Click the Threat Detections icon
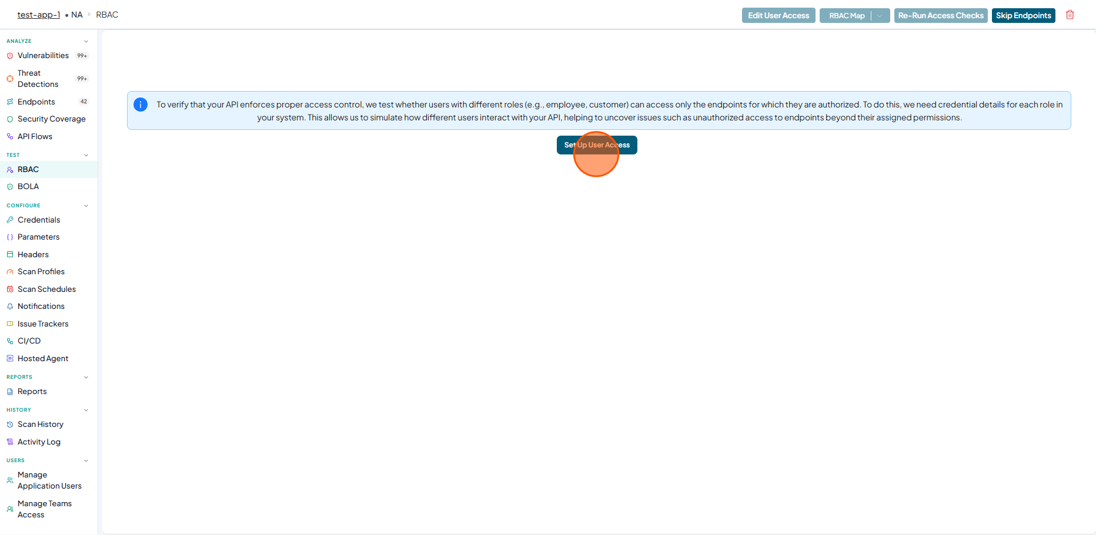The height and width of the screenshot is (535, 1096). pyautogui.click(x=10, y=79)
